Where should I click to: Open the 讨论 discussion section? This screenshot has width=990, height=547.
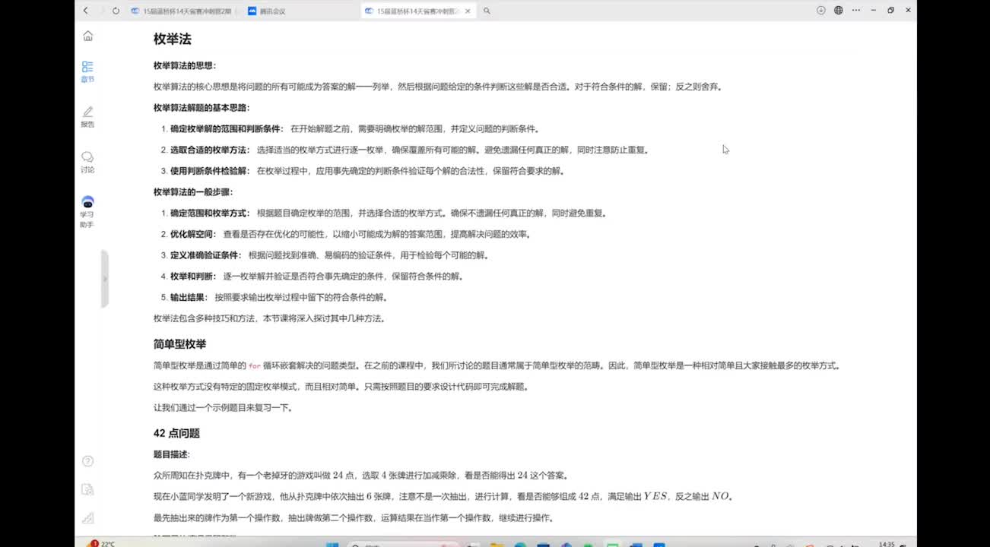pos(87,161)
